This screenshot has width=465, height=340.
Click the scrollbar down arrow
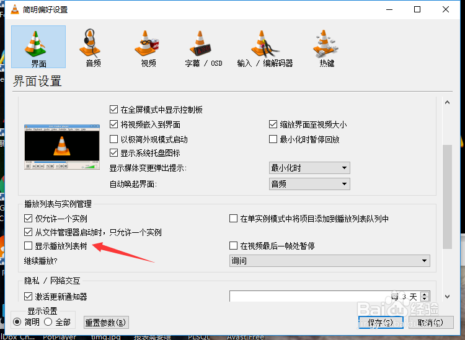447,296
